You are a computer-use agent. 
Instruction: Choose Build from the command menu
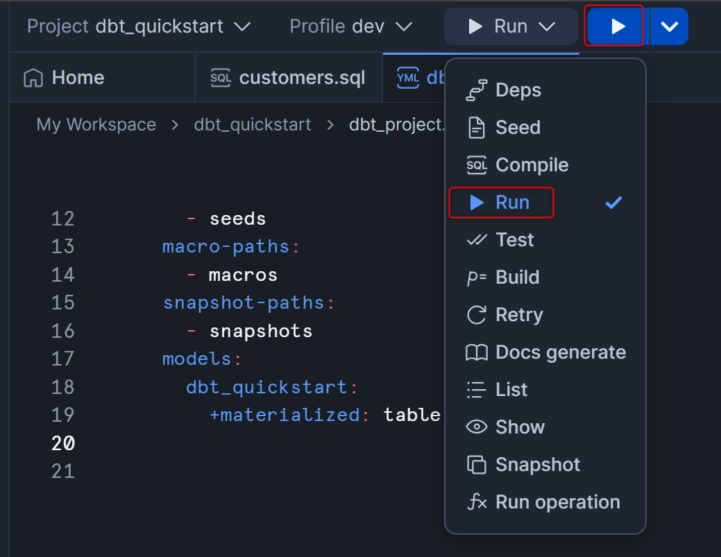coord(517,277)
